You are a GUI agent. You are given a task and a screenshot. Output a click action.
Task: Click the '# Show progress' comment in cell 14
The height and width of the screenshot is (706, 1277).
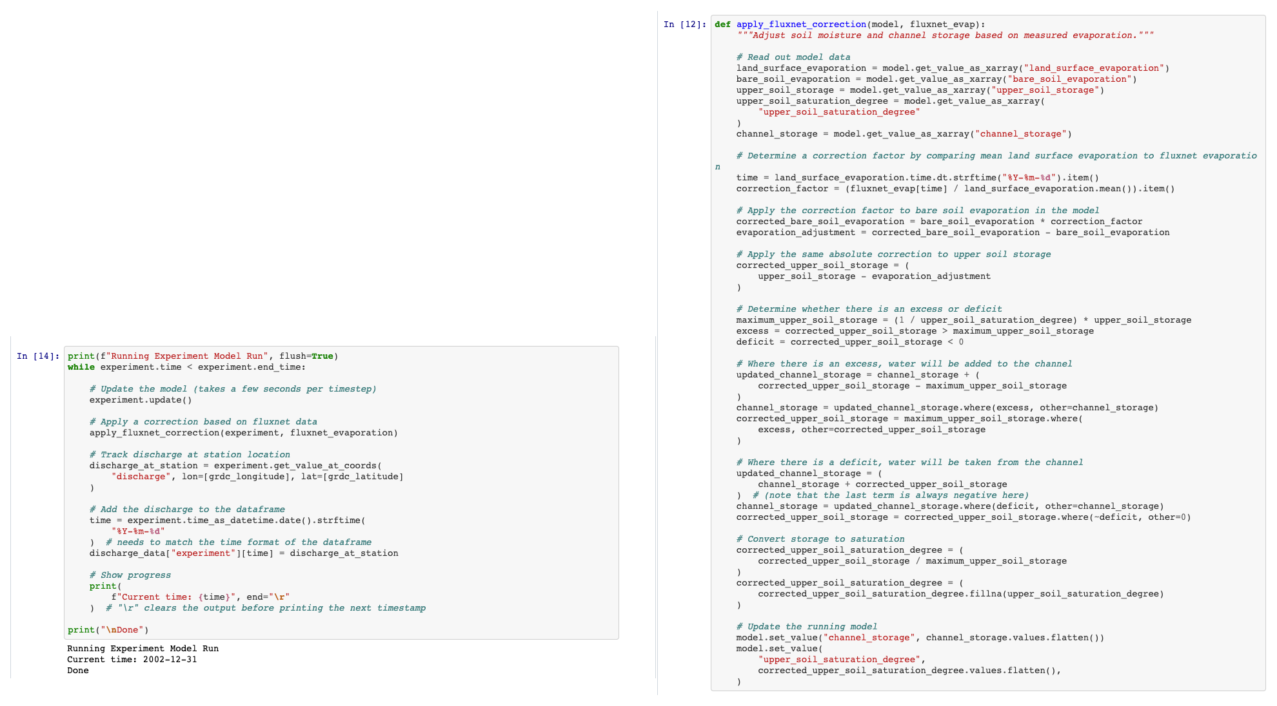[x=130, y=575]
